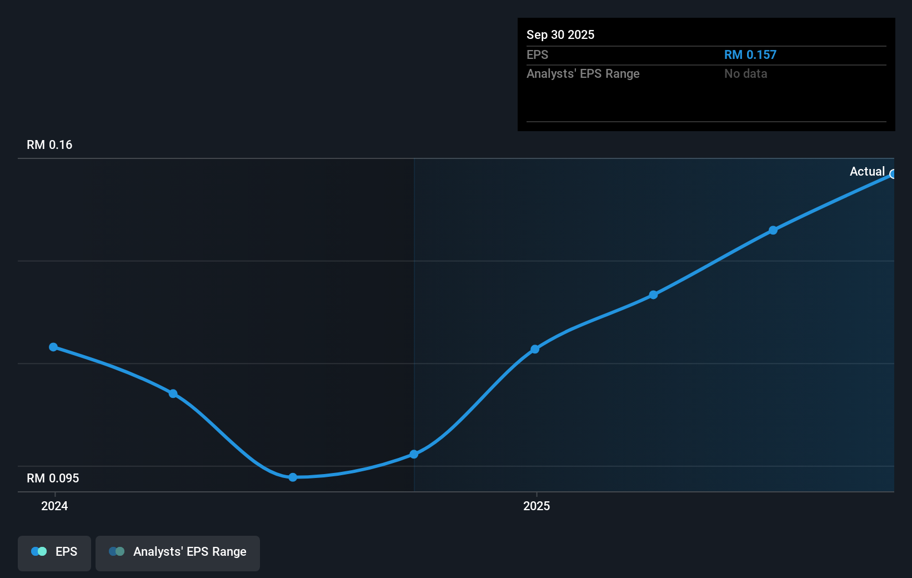Toggle the Analysts' EPS Range legend item
Viewport: 912px width, 578px height.
[x=178, y=552]
